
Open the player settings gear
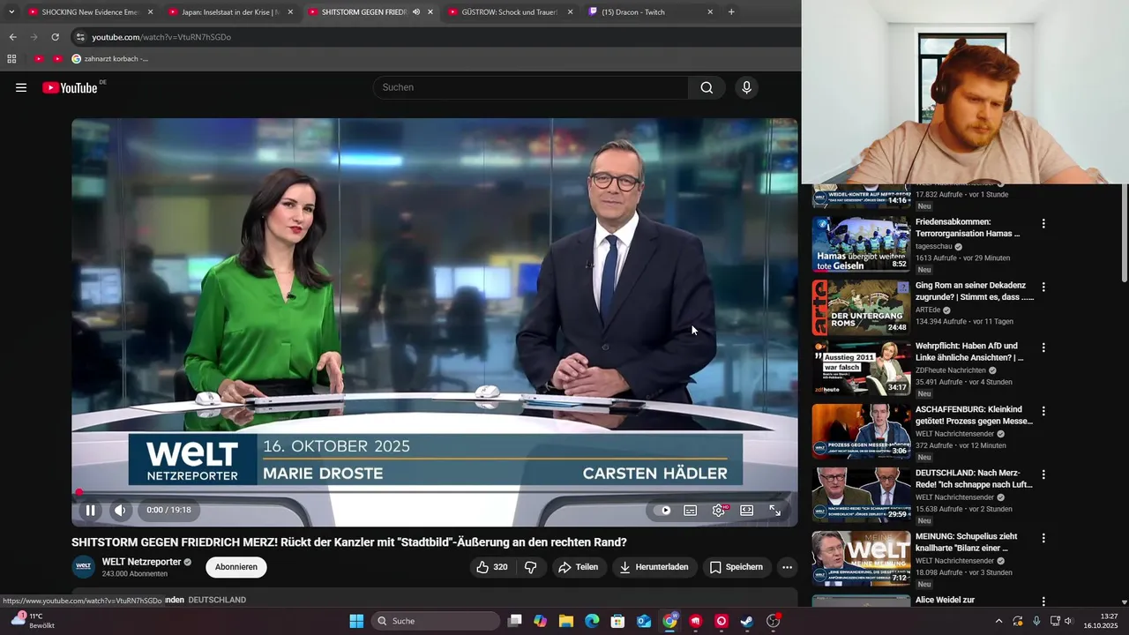[719, 510]
